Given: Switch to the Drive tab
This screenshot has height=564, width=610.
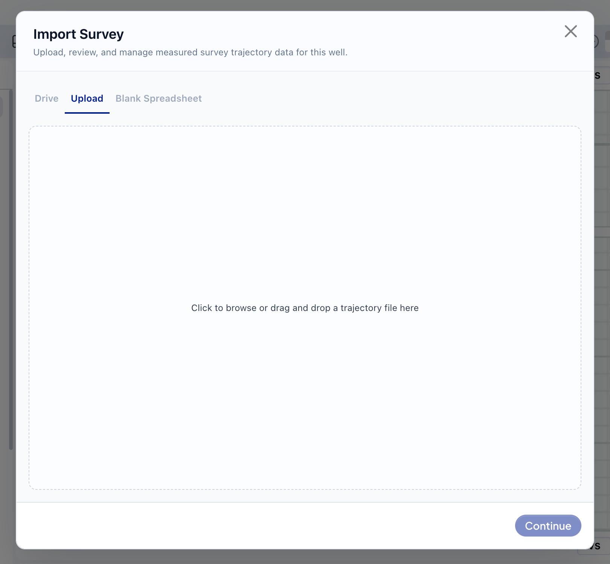Looking at the screenshot, I should pos(47,98).
